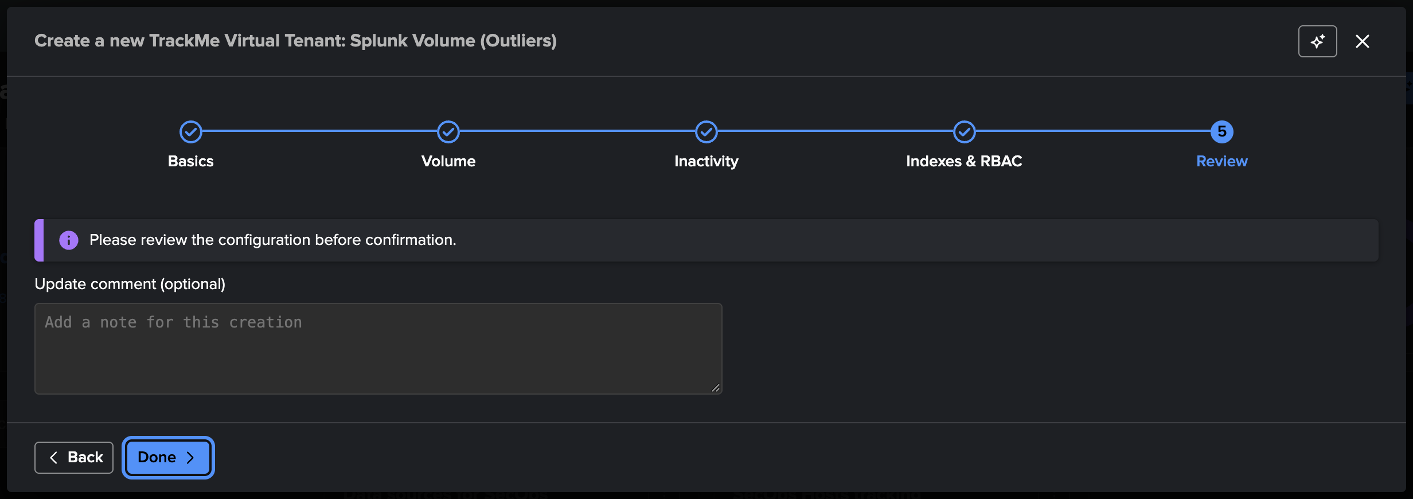Image resolution: width=1413 pixels, height=499 pixels.
Task: Open the Inactivity step label
Action: click(706, 161)
